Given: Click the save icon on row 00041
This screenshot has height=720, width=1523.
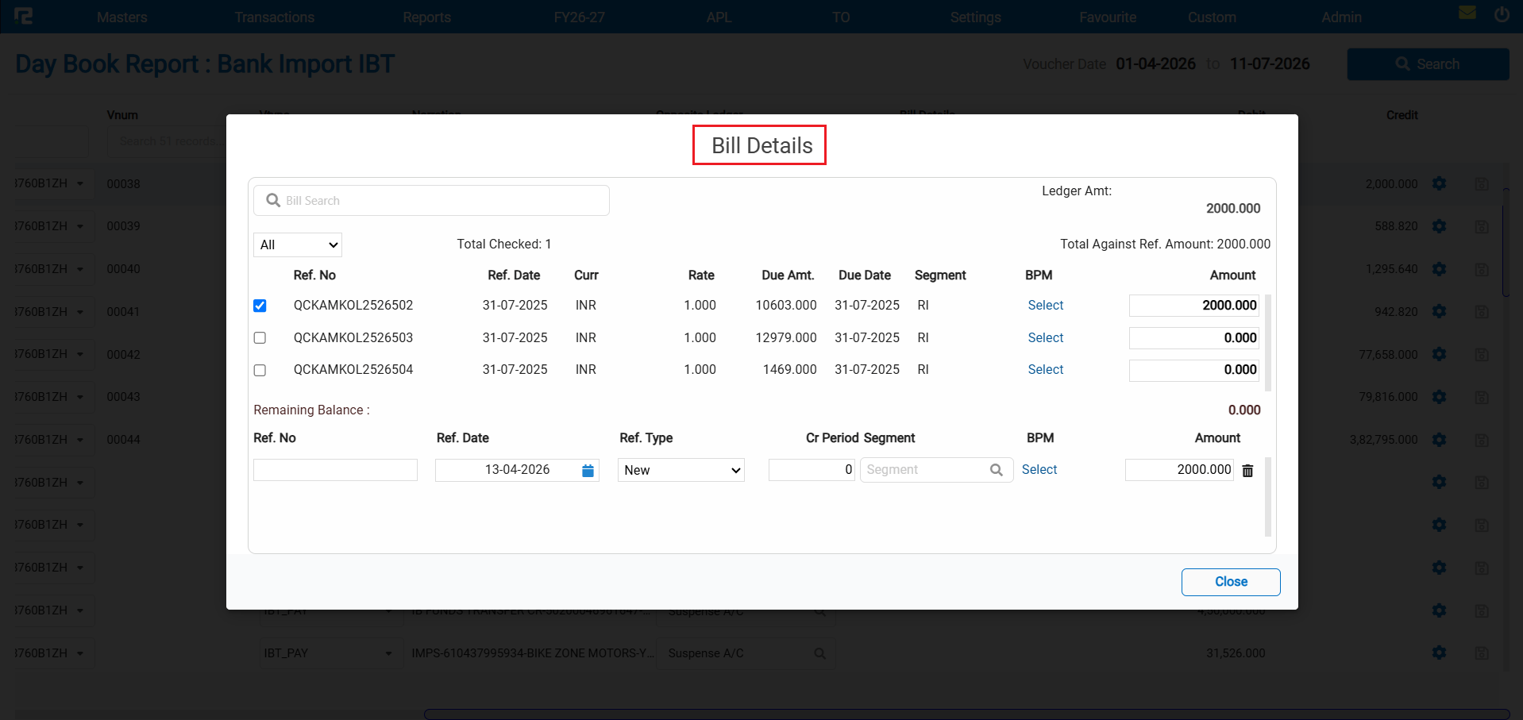Looking at the screenshot, I should coord(1481,312).
